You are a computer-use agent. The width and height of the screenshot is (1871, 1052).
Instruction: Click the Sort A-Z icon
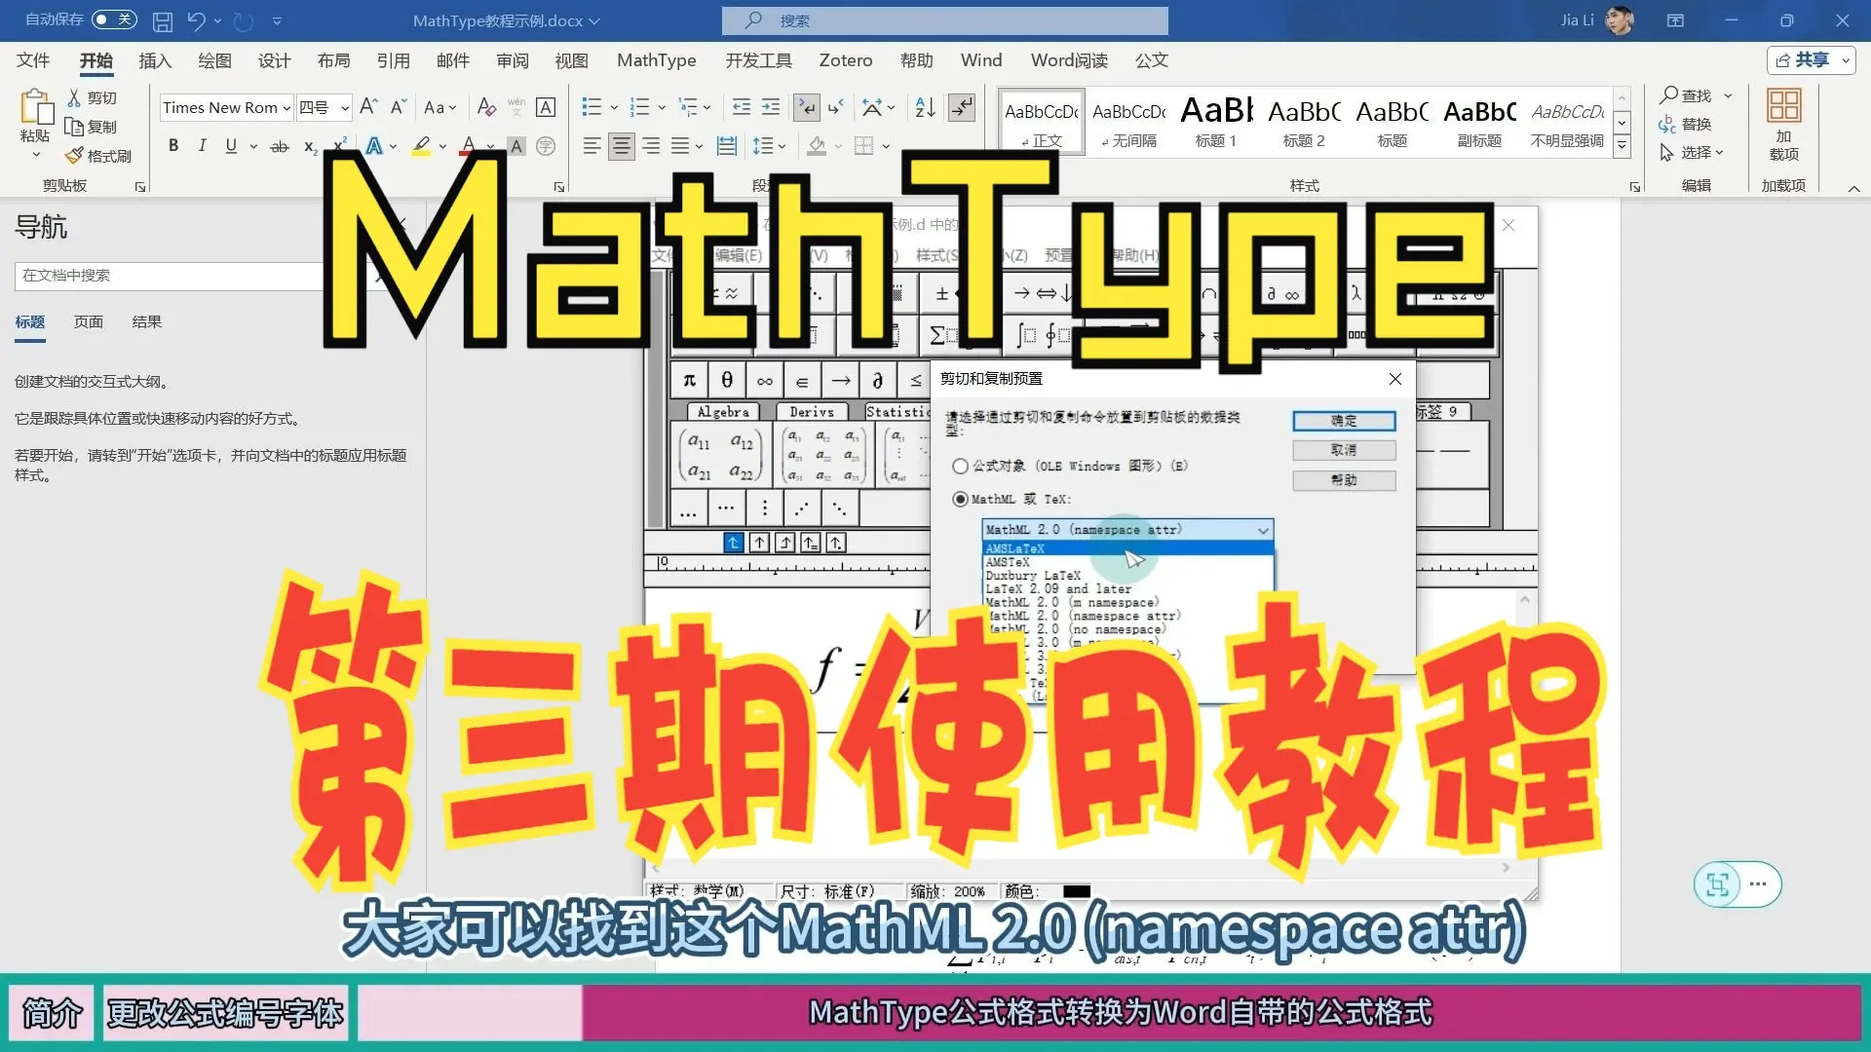click(925, 107)
